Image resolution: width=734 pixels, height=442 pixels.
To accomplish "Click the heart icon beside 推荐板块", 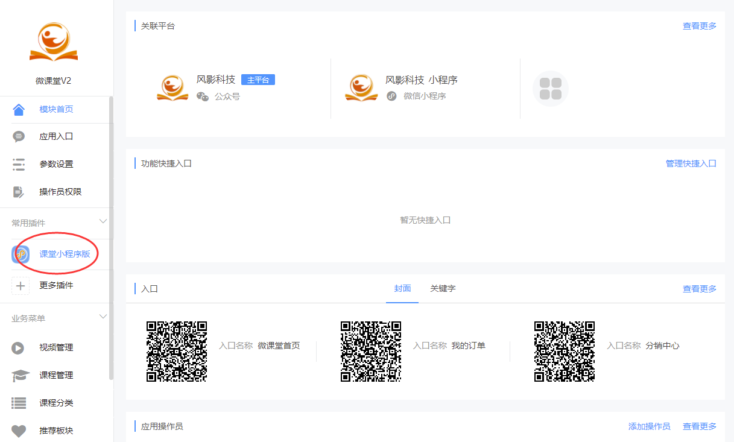I will (x=19, y=431).
